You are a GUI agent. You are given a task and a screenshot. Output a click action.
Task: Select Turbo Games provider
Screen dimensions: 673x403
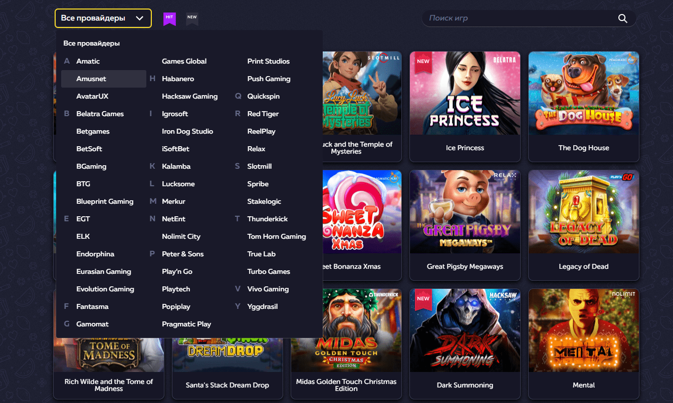pos(269,271)
